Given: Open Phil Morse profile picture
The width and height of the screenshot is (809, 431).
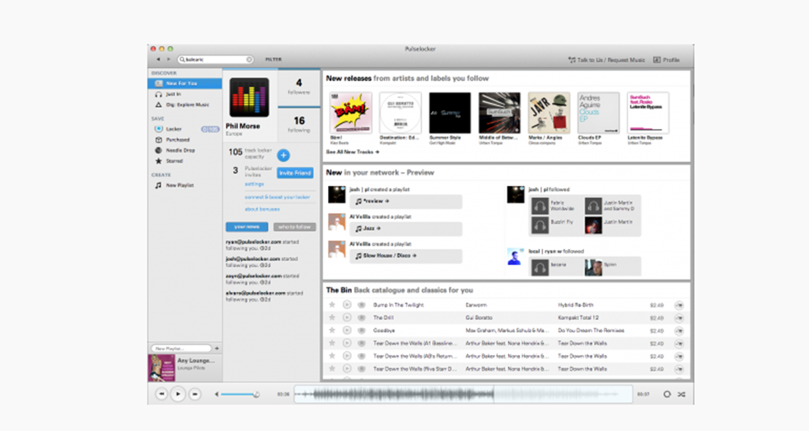Looking at the screenshot, I should [x=249, y=98].
